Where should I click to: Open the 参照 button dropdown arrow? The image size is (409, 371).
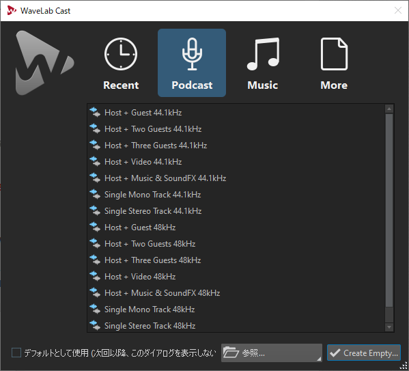click(319, 359)
